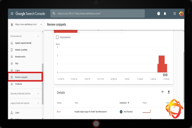Click the main page vertical scrollbar
This screenshot has width=192, height=128.
[x=184, y=77]
